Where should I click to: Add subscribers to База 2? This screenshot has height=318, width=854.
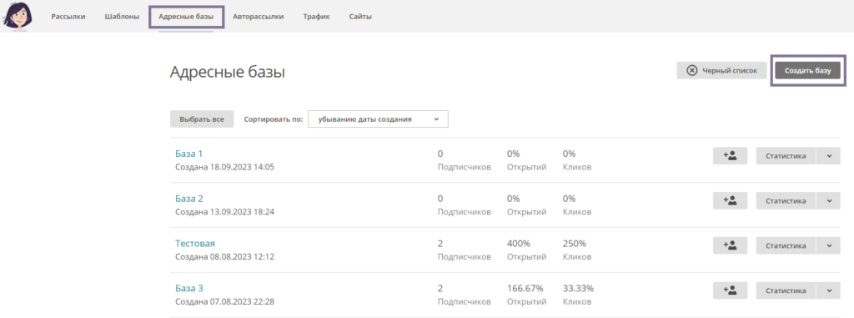pos(730,200)
